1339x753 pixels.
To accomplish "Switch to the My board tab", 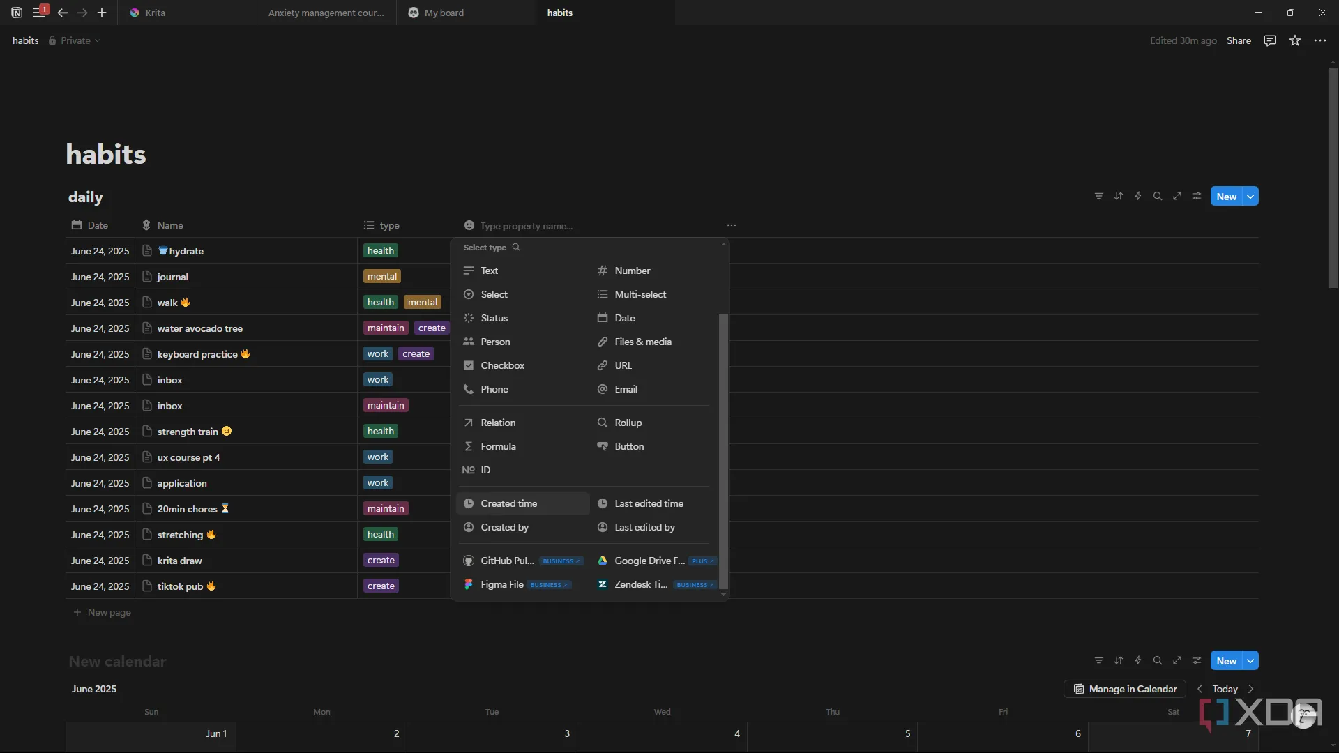I will [x=444, y=13].
